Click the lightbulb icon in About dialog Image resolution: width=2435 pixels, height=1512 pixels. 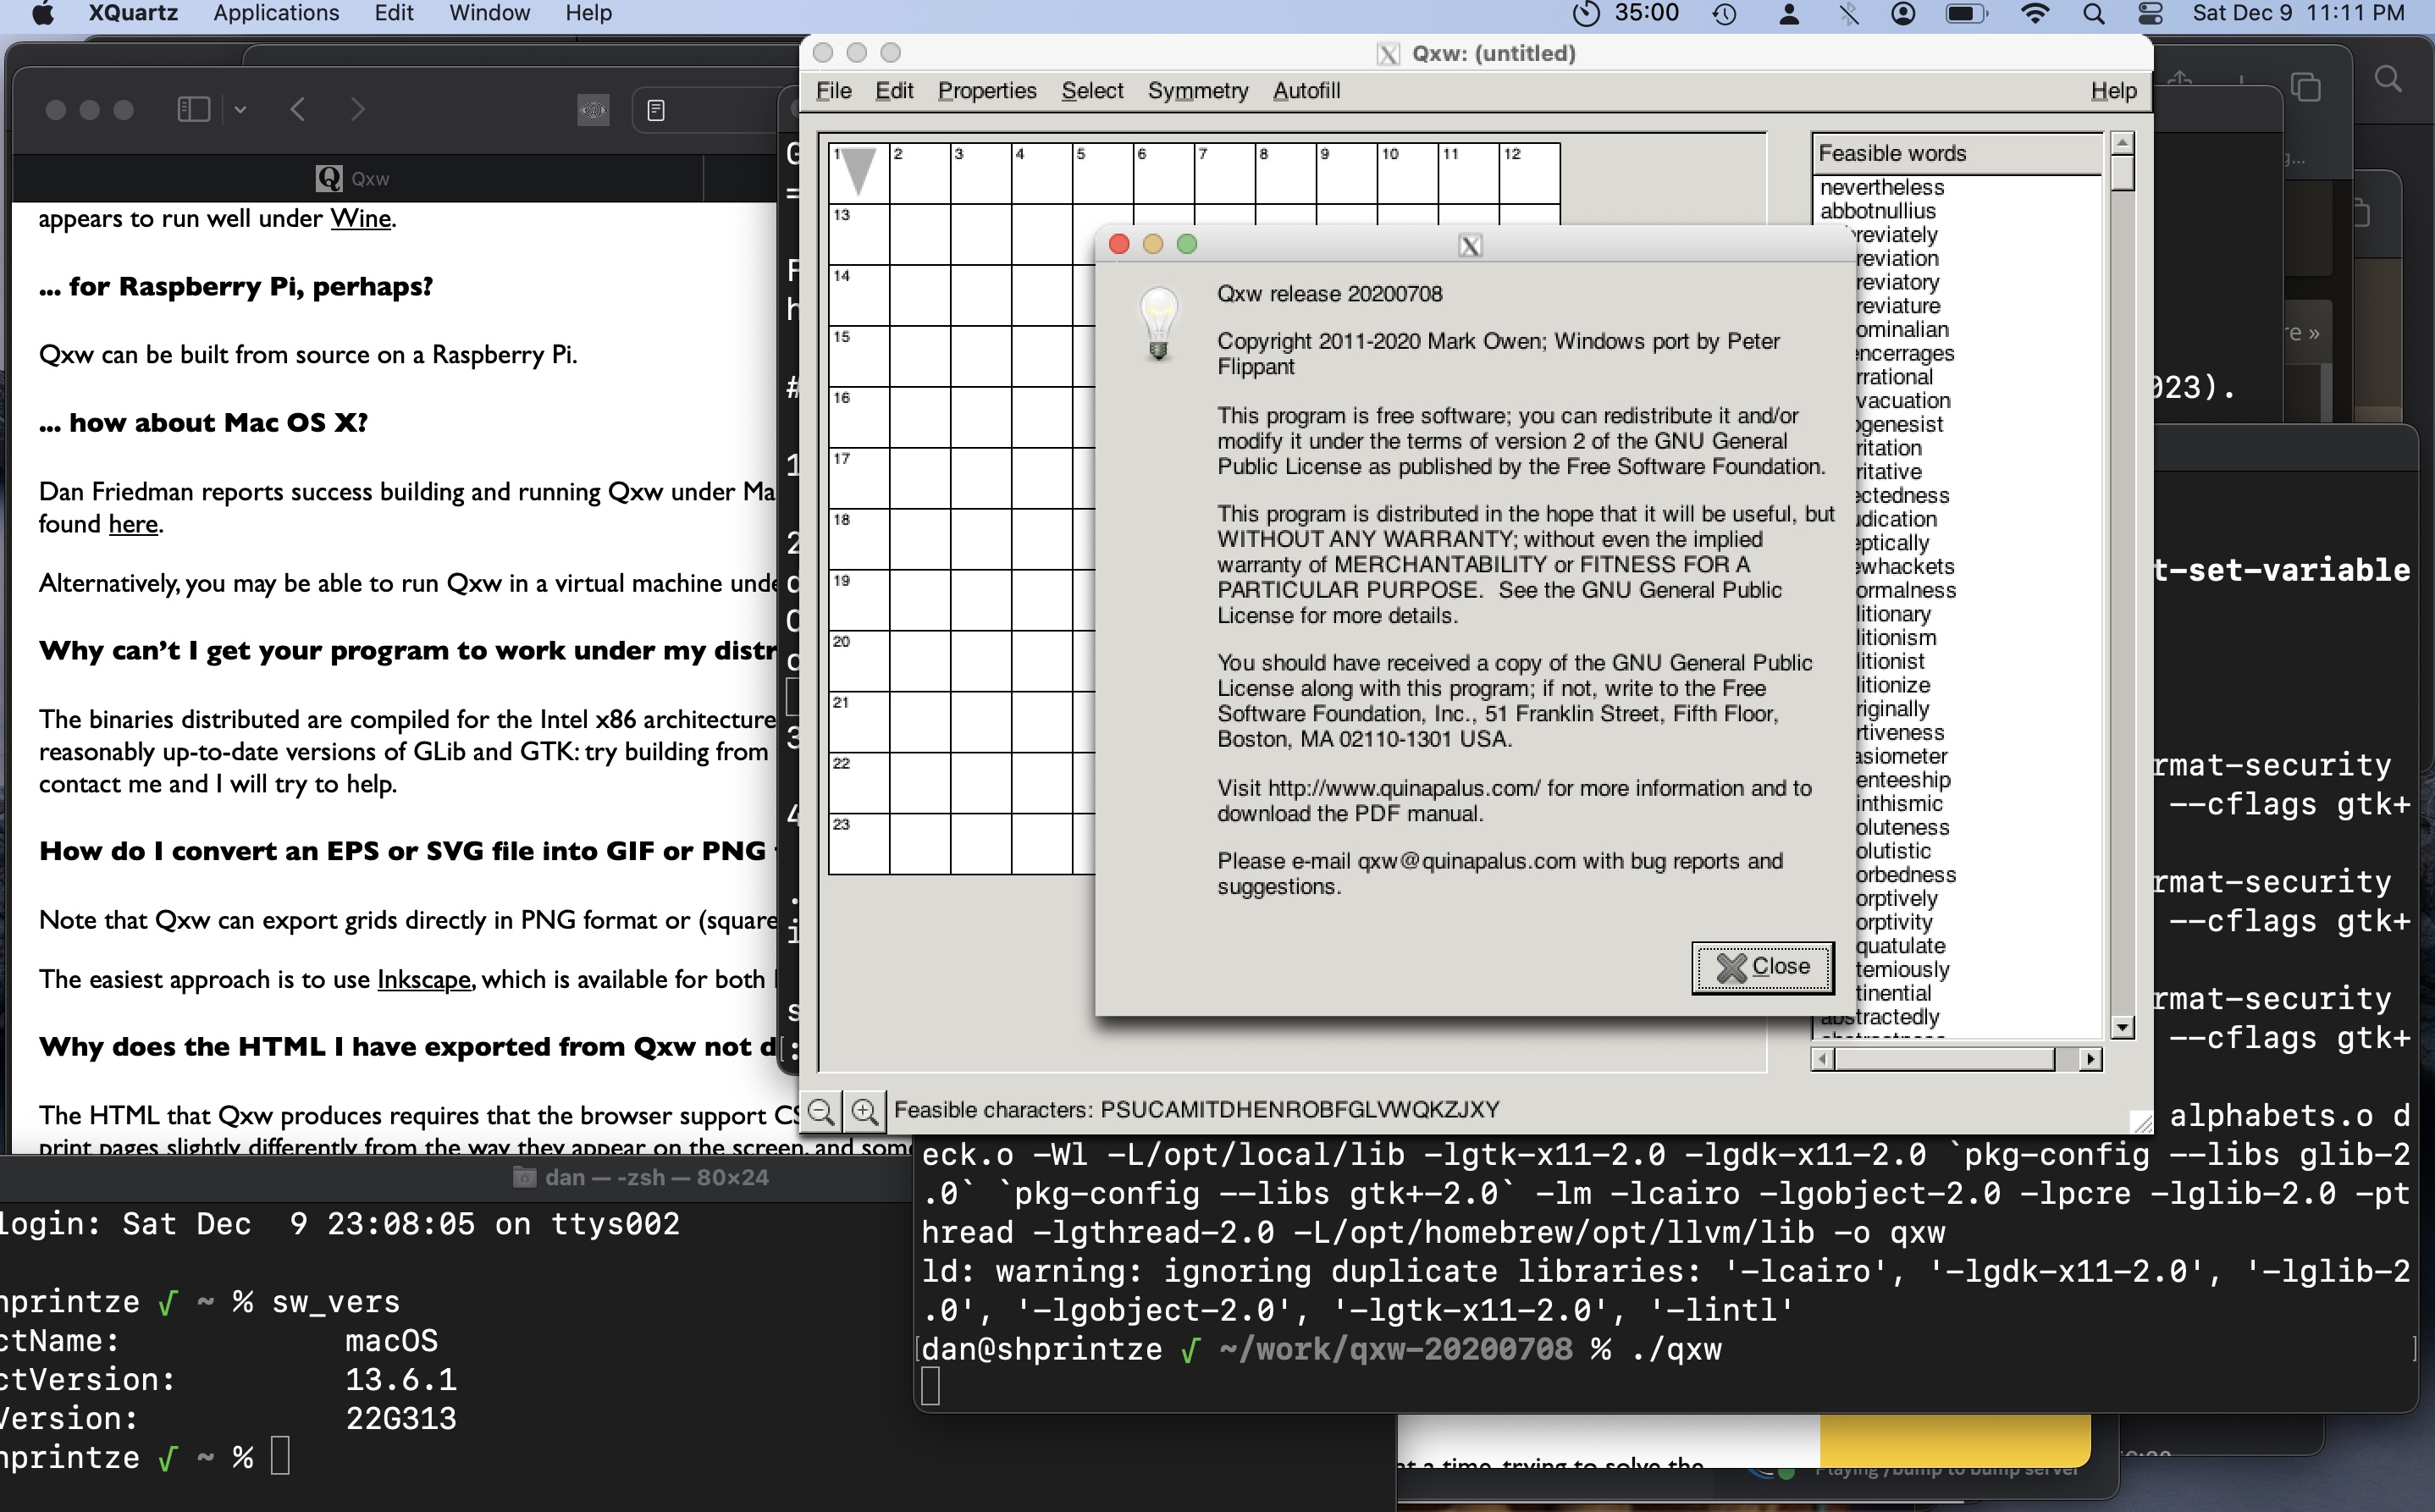[x=1158, y=323]
